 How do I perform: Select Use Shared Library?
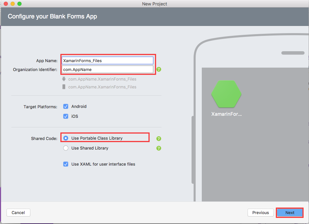point(66,148)
